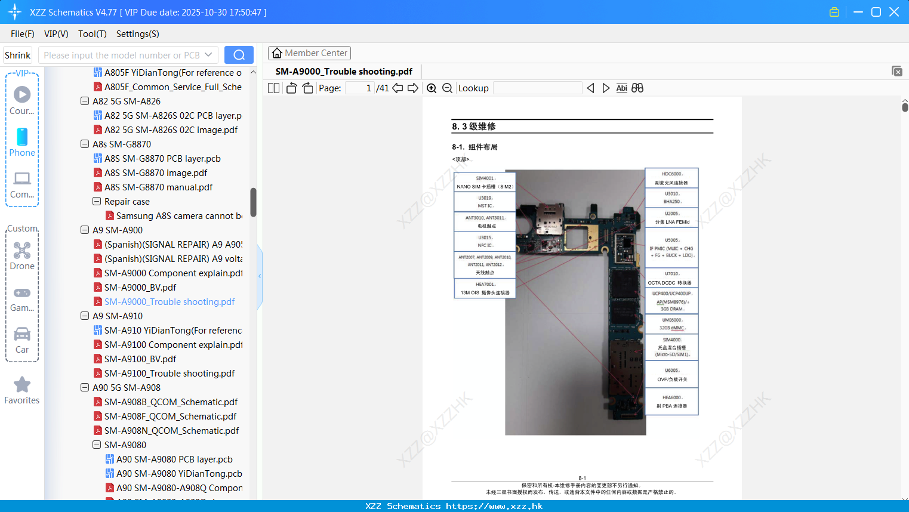
Task: Click the PDF viewer scrollbar thumb
Action: (905, 107)
